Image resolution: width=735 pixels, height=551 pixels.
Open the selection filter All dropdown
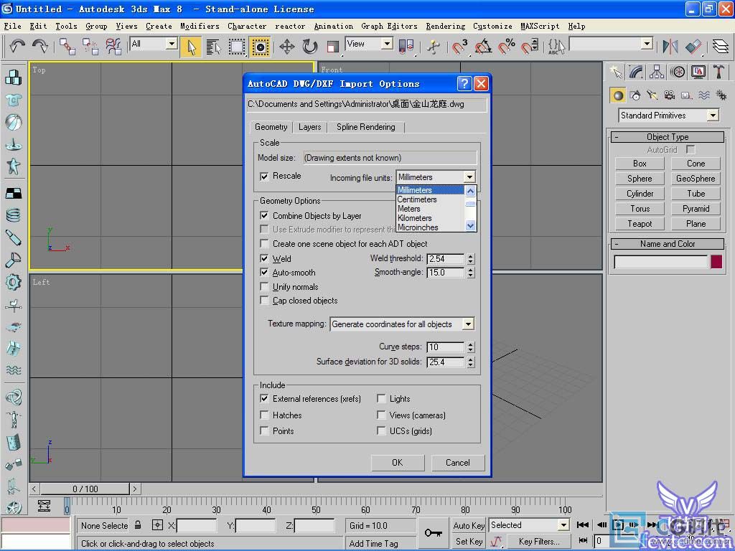click(154, 44)
